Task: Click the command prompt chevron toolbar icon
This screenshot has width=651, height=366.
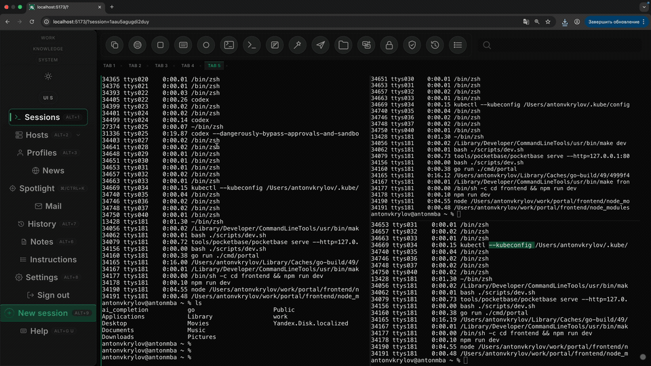Action: [x=252, y=45]
